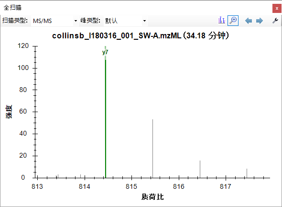Select the MS/MS scan type combo box
This screenshot has height=207, width=282.
coord(55,21)
